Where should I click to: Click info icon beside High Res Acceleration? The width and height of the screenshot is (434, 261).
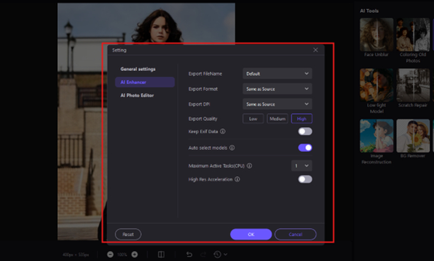(x=237, y=179)
